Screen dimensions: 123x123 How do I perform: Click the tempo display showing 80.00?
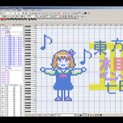click(x=25, y=13)
